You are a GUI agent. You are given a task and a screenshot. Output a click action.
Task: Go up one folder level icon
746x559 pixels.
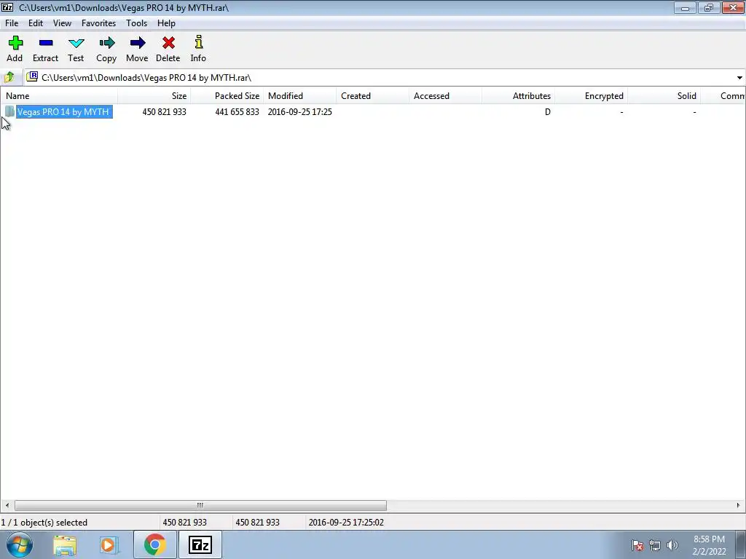[9, 77]
